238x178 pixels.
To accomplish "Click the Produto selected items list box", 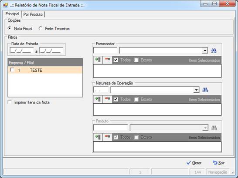I will [157, 147].
